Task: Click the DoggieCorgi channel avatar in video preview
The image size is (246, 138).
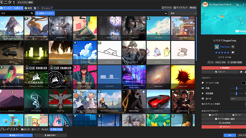Action: point(205,5)
